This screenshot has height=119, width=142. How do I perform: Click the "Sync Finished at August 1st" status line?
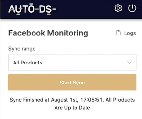click(x=44, y=100)
